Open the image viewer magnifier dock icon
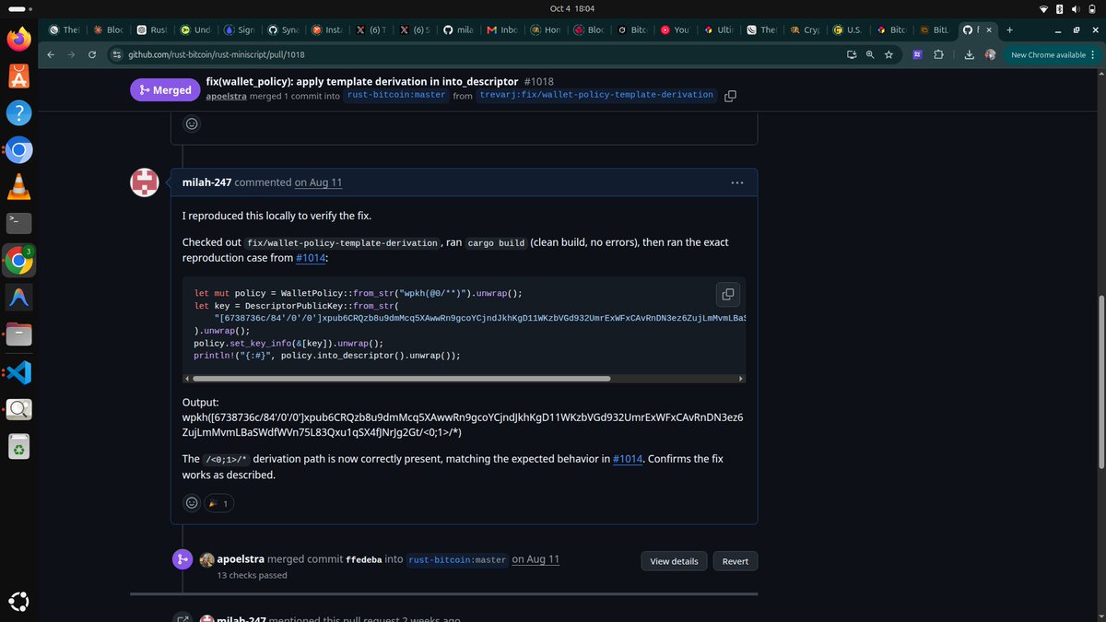Screen dimensions: 1106x622 click(x=18, y=409)
